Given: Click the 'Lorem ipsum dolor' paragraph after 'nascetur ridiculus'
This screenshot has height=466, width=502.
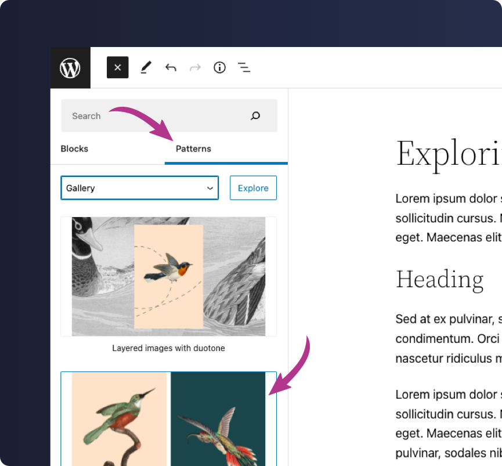Looking at the screenshot, I should 449,424.
